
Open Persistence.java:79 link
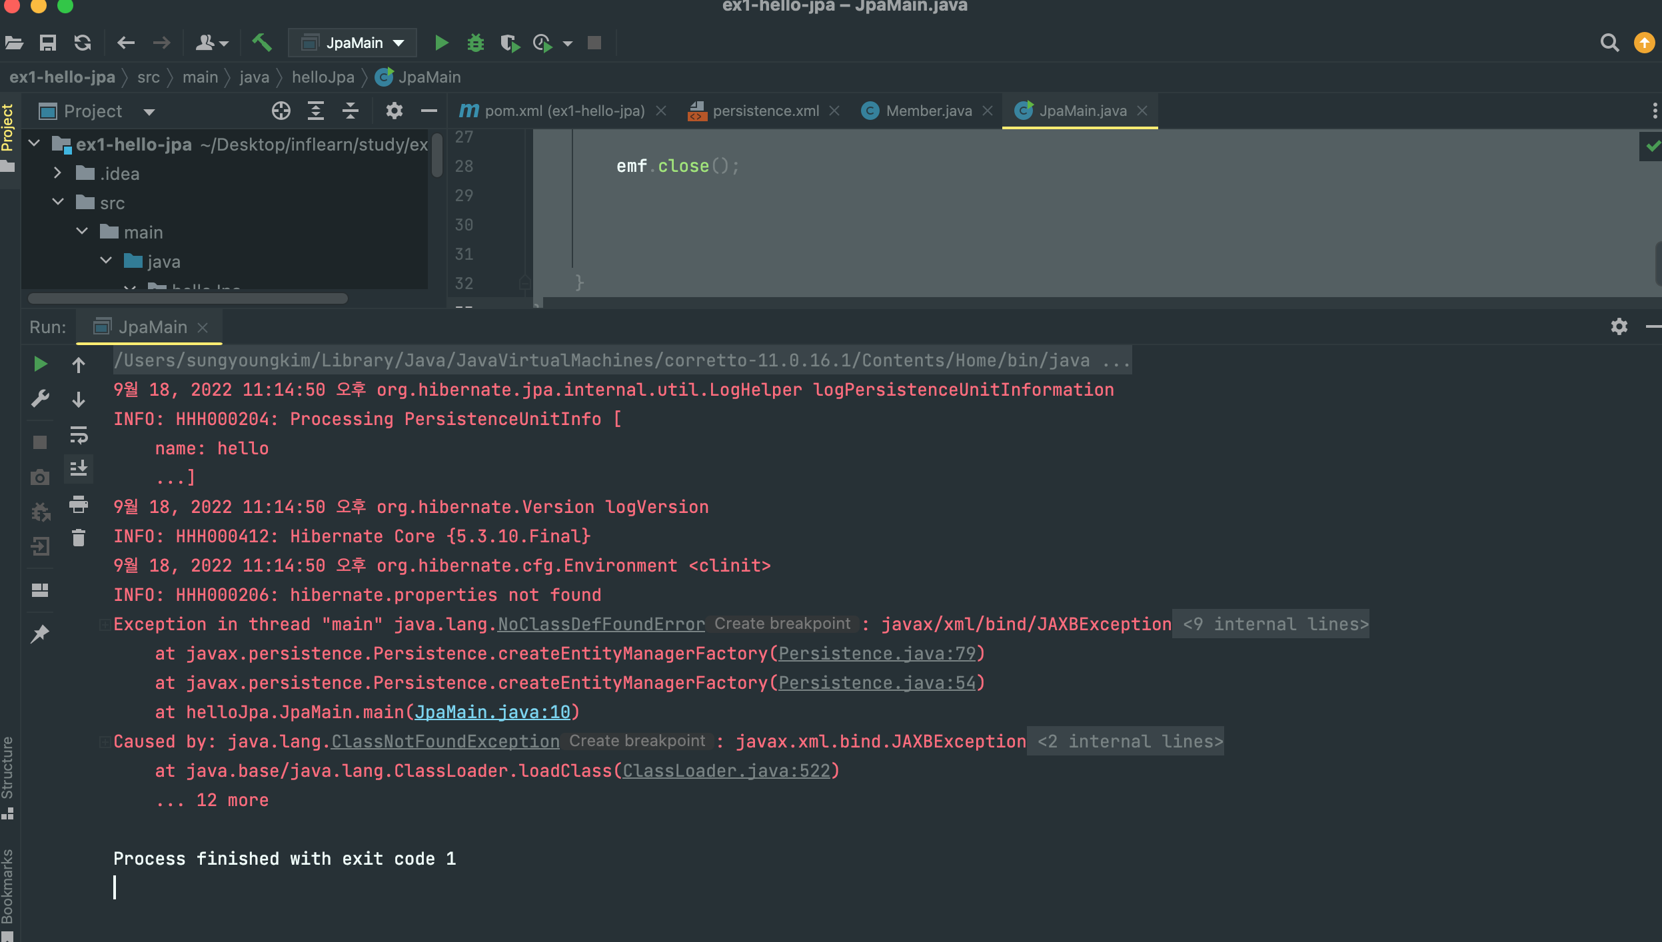pos(877,654)
